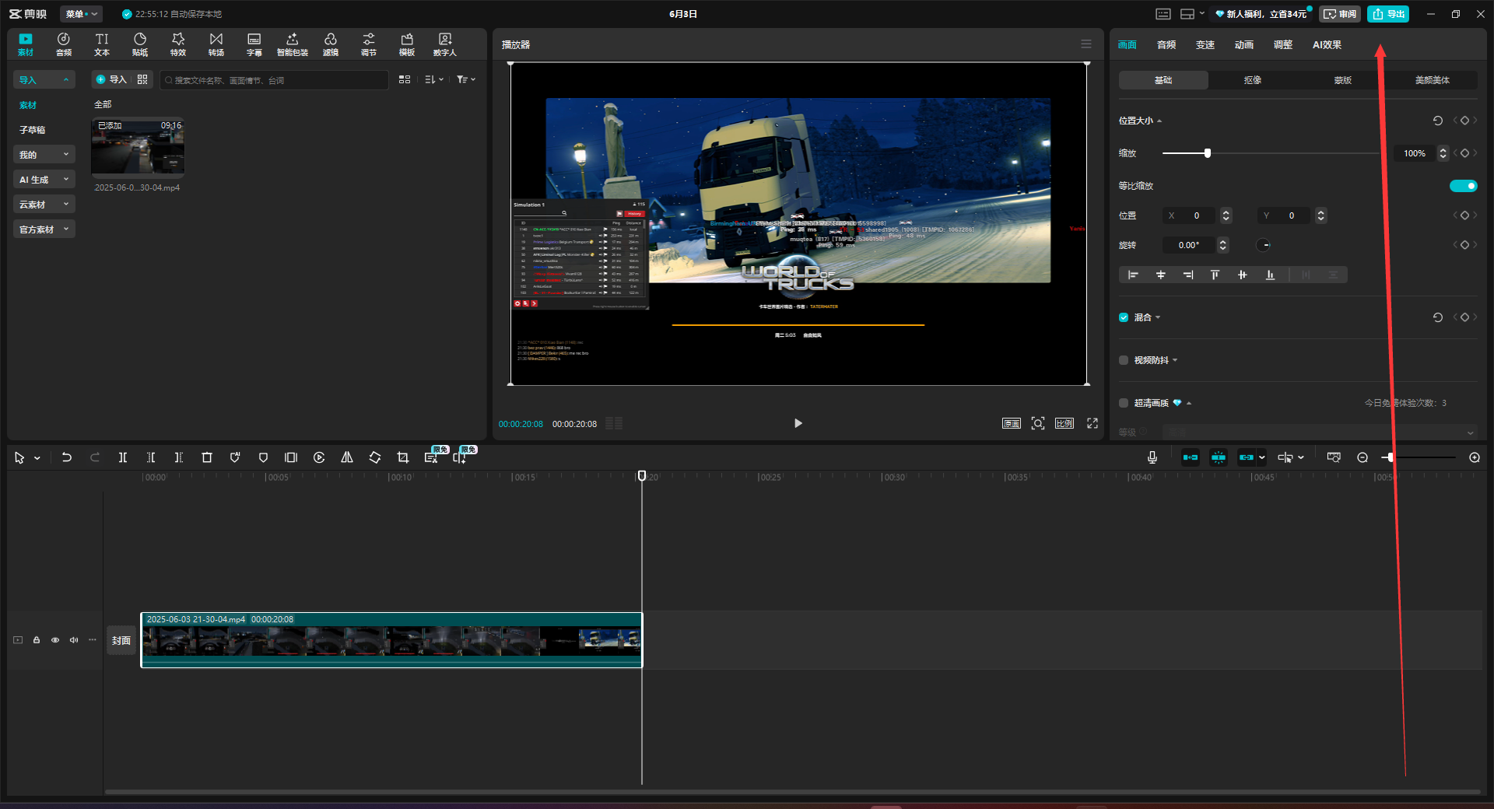Click the 封面 (Cover) button on the track
Viewport: 1494px width, 809px height.
point(121,640)
